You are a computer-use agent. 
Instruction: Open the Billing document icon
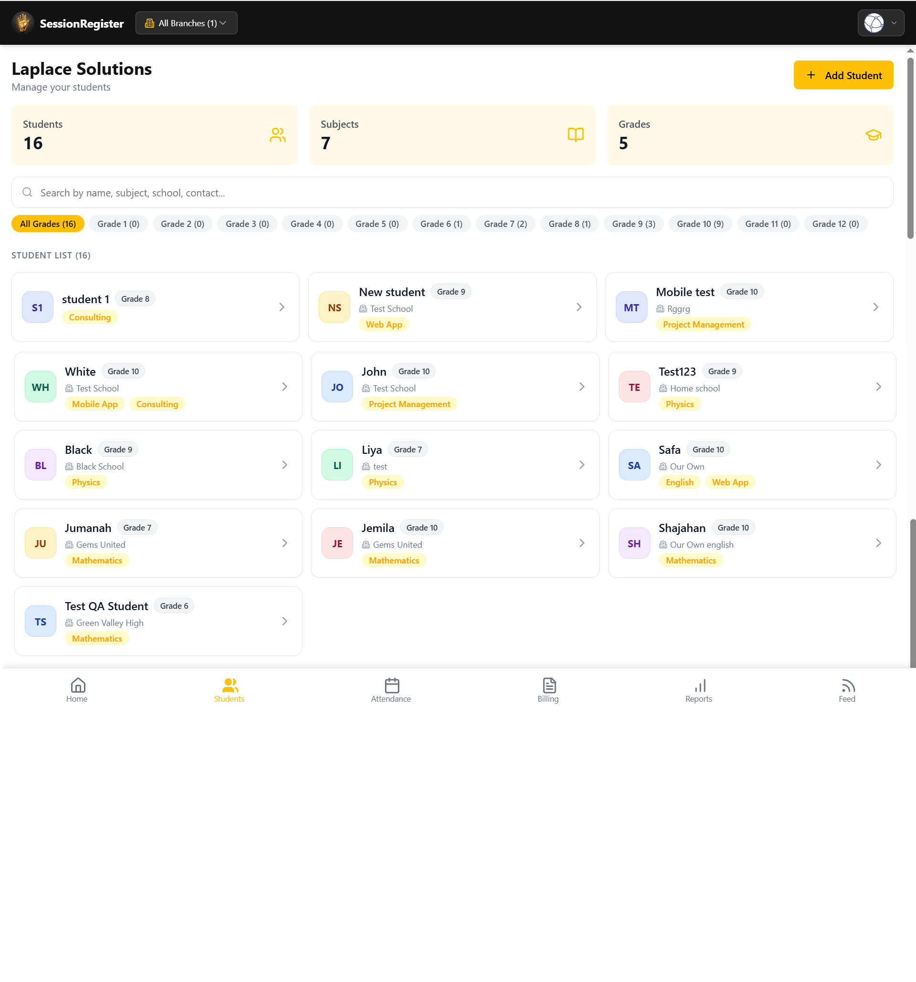point(549,685)
